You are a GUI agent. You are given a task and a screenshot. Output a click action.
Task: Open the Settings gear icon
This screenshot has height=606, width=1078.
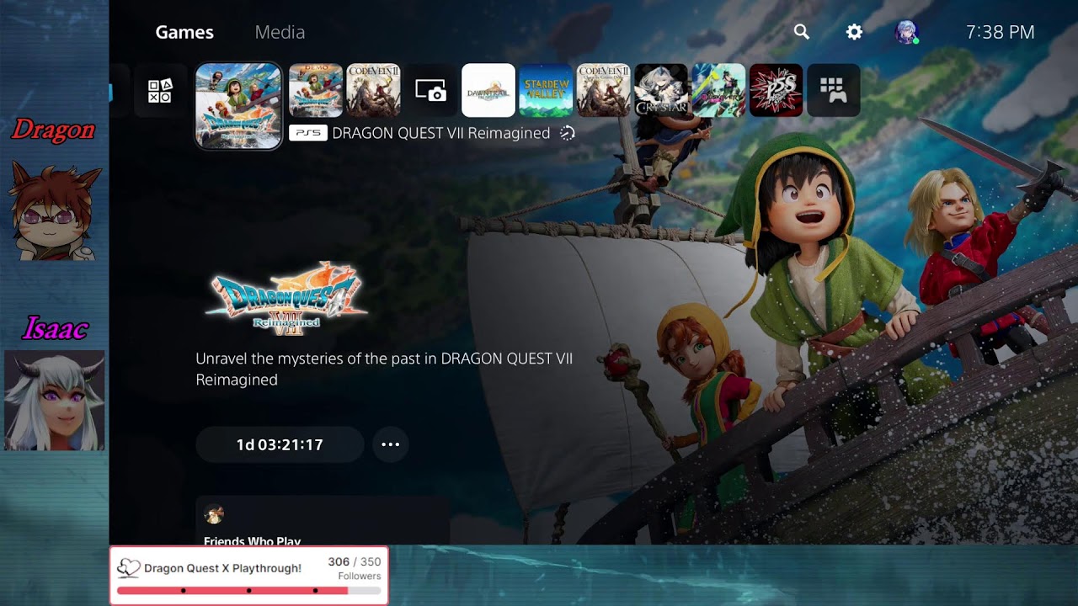tap(854, 32)
